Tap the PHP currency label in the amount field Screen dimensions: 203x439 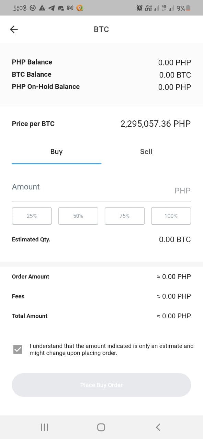click(182, 191)
